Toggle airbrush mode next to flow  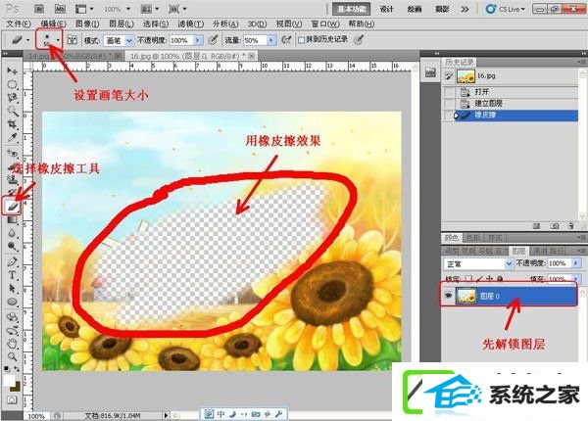(286, 39)
